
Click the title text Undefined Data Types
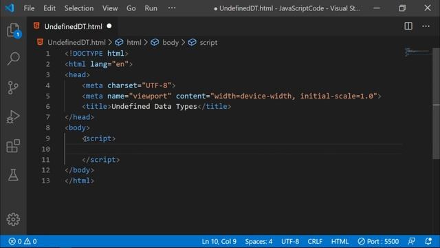click(x=154, y=106)
